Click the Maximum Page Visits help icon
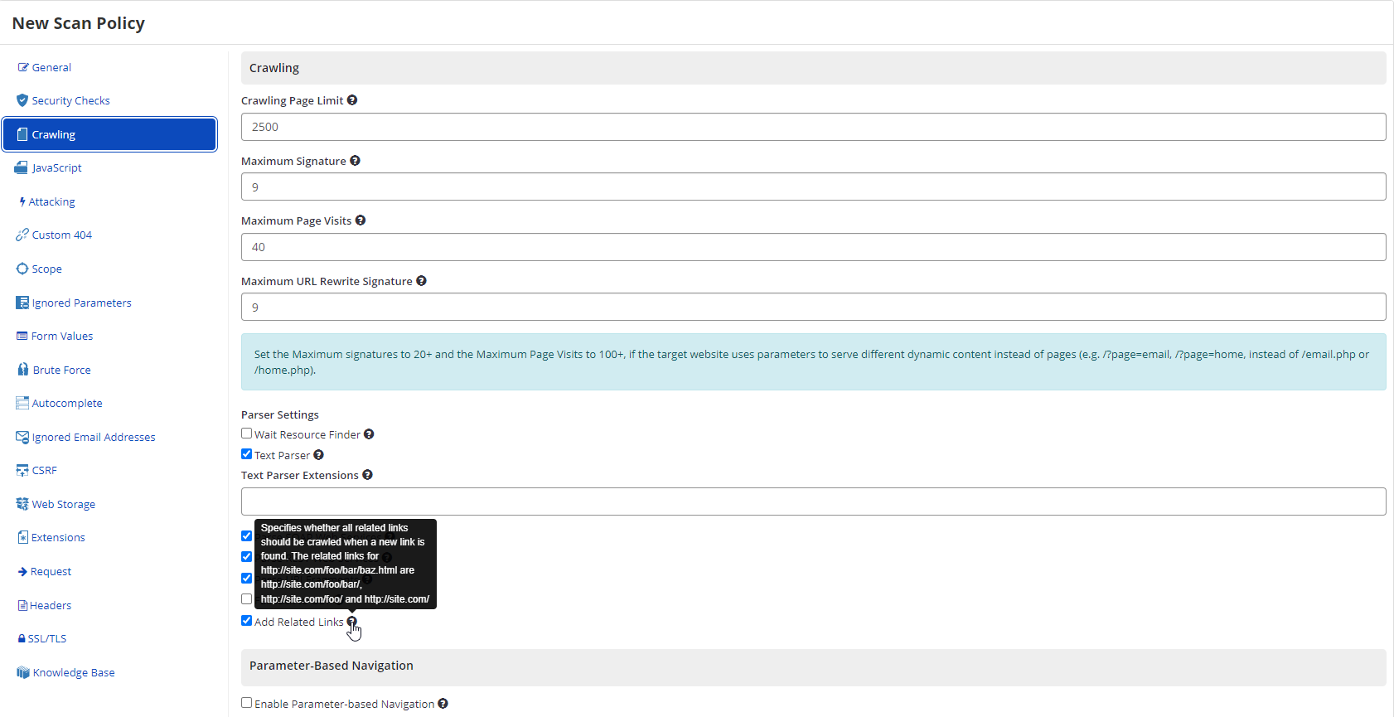Screen dimensions: 1394x717 [x=361, y=220]
